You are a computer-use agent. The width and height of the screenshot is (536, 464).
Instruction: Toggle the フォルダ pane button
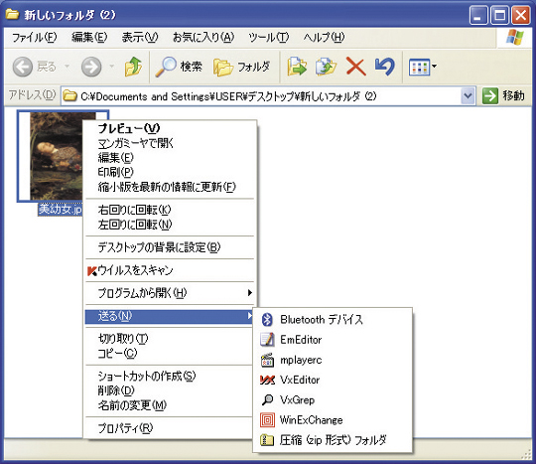click(241, 67)
